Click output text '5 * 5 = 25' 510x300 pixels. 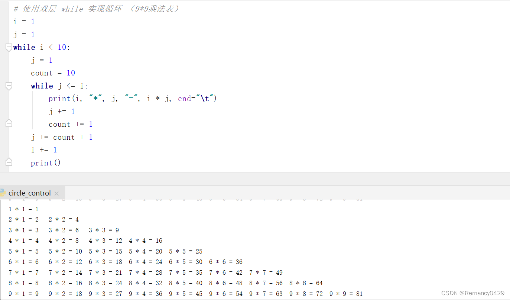point(186,251)
